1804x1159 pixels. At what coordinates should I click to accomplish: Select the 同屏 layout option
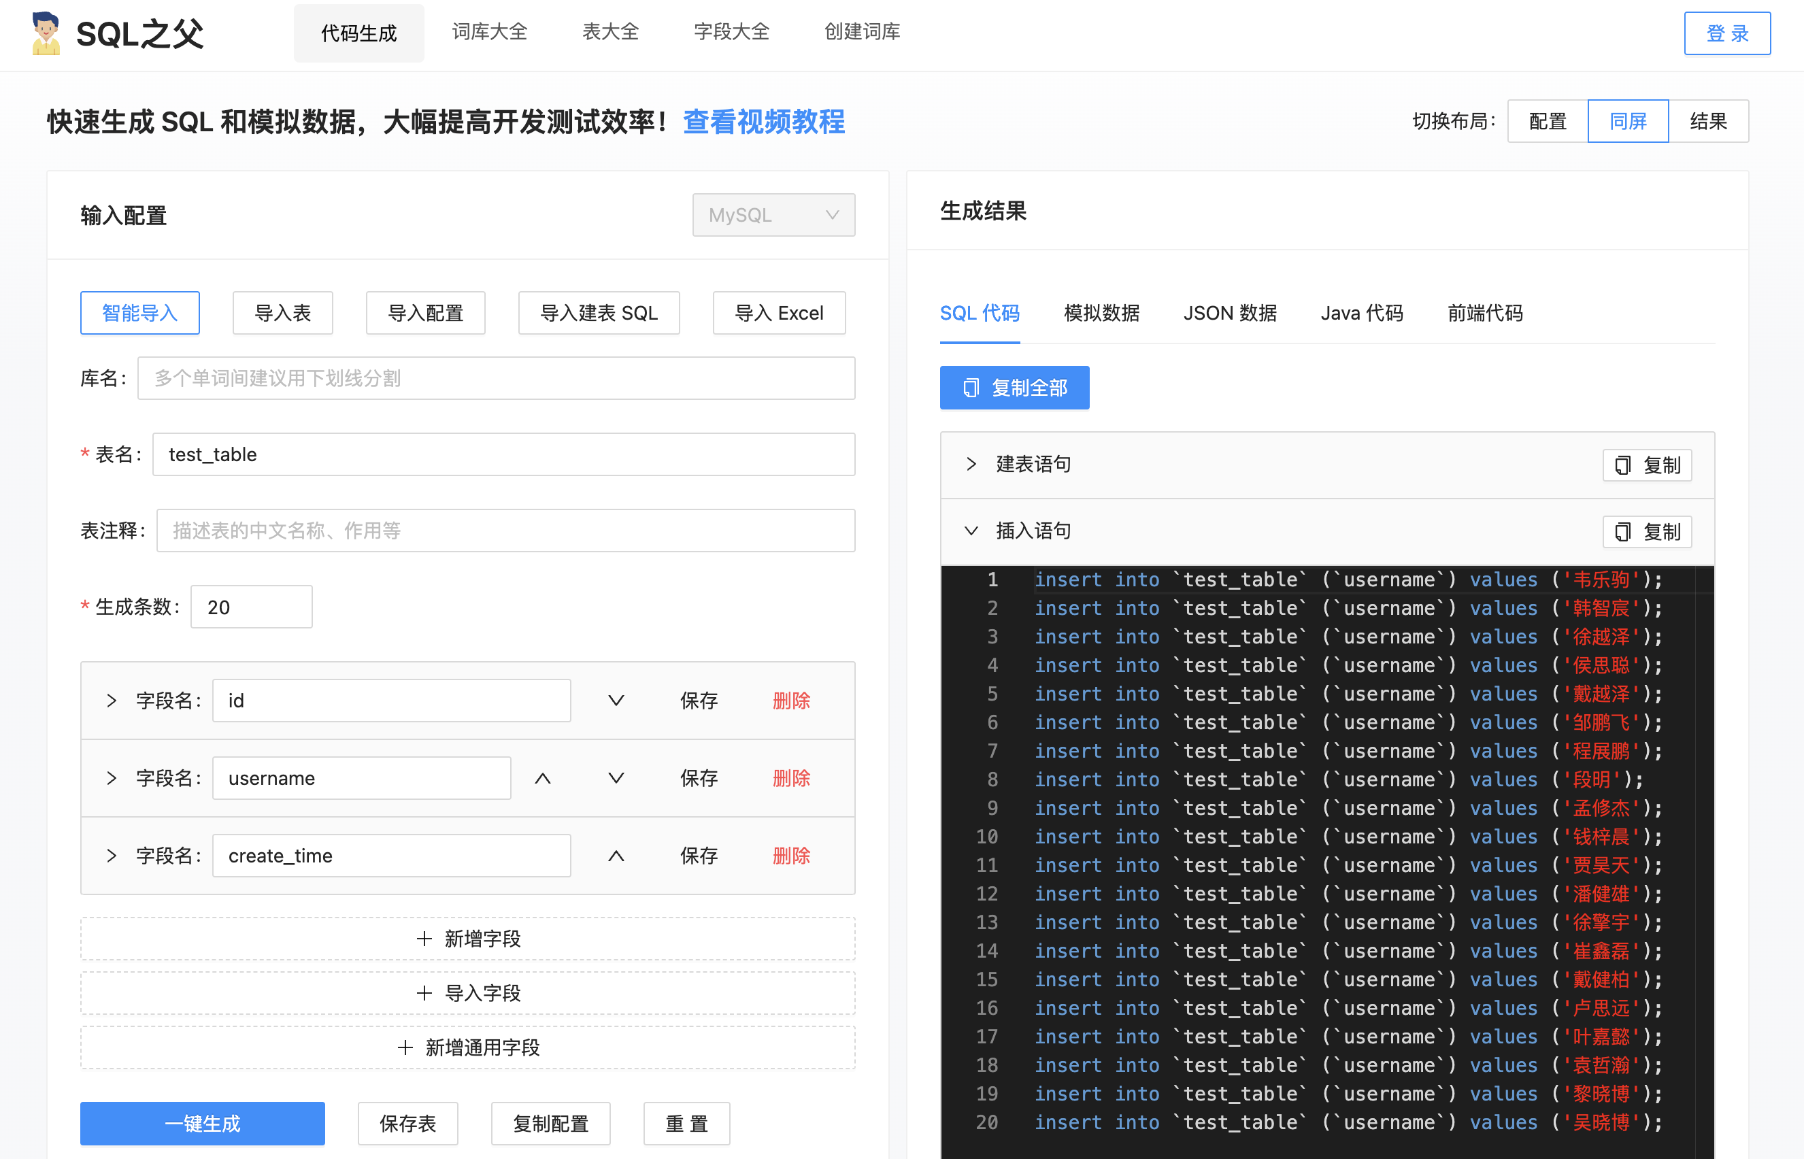1627,120
